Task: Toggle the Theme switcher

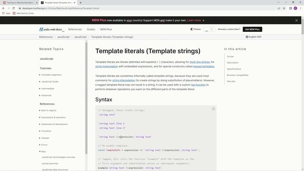Action: (x=195, y=29)
